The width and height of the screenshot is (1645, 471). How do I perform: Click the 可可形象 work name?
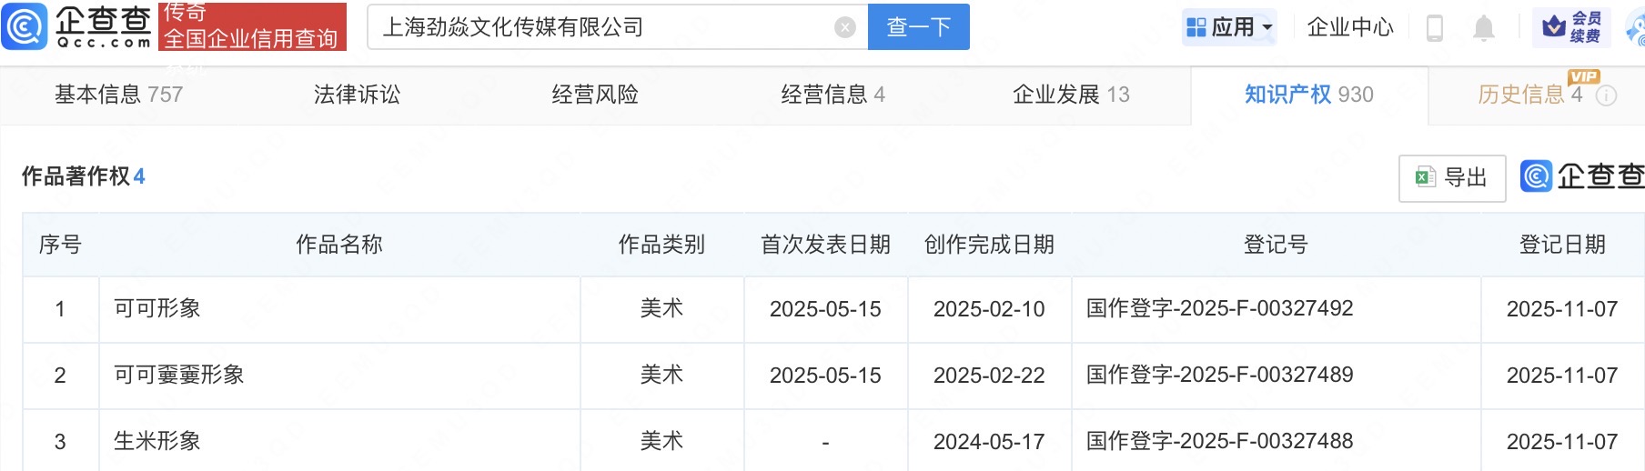157,308
